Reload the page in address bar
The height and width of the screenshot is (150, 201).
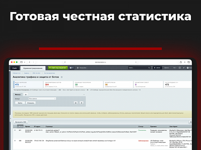[x=136, y=62]
